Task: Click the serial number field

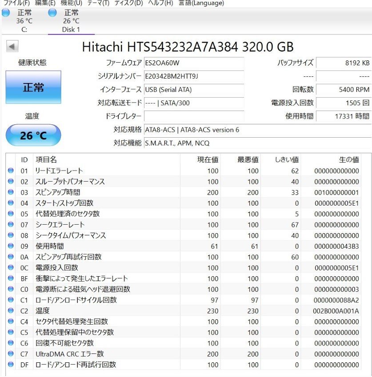Action: tap(194, 76)
